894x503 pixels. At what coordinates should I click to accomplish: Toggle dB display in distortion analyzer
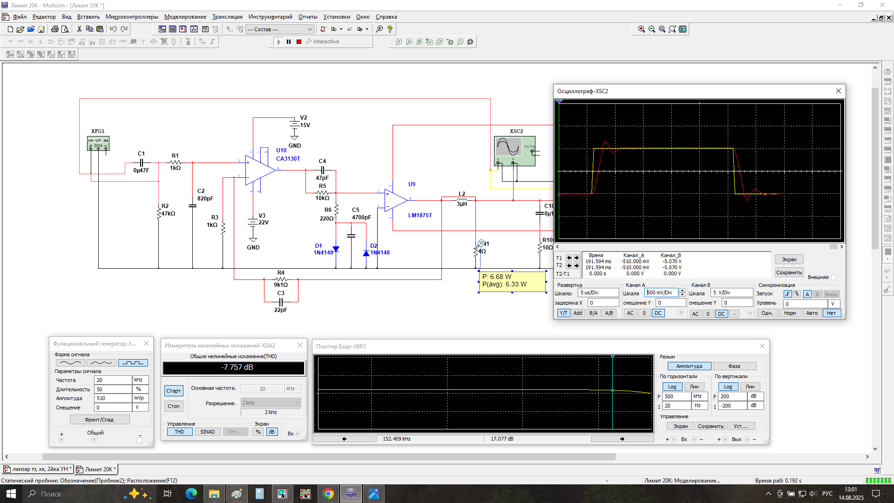point(272,432)
